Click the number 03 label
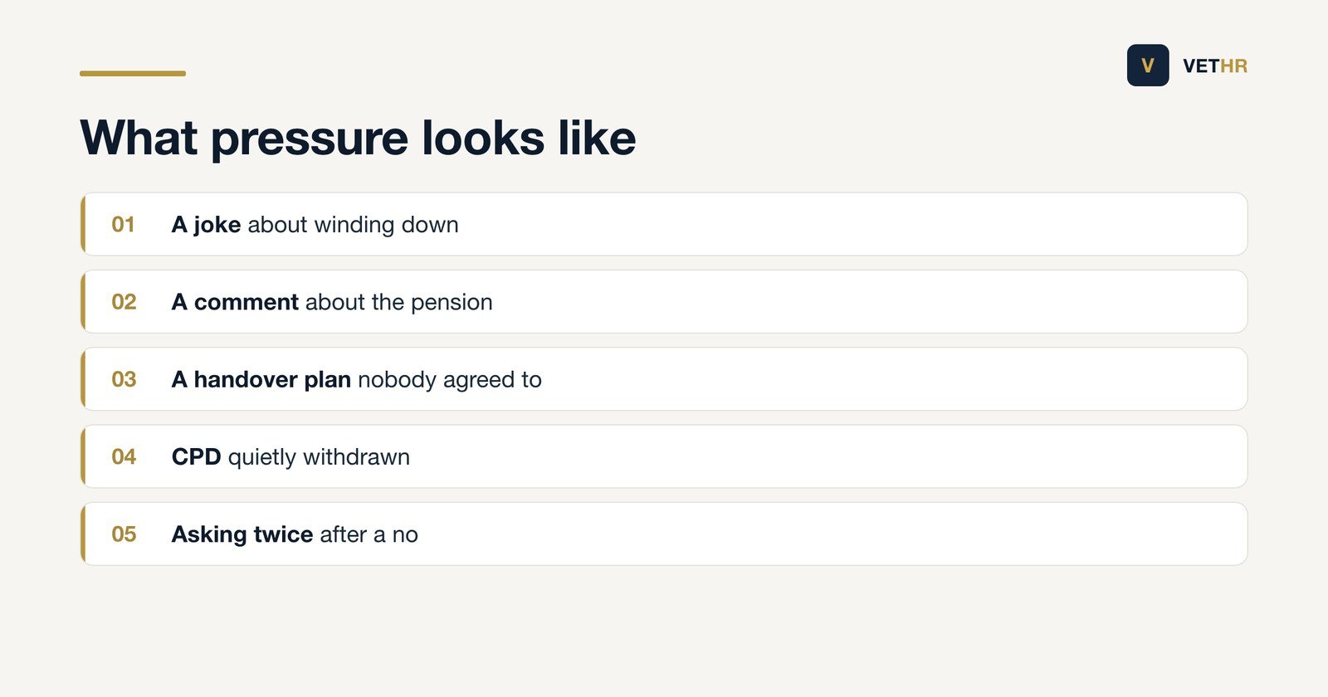1328x697 pixels. [x=124, y=379]
